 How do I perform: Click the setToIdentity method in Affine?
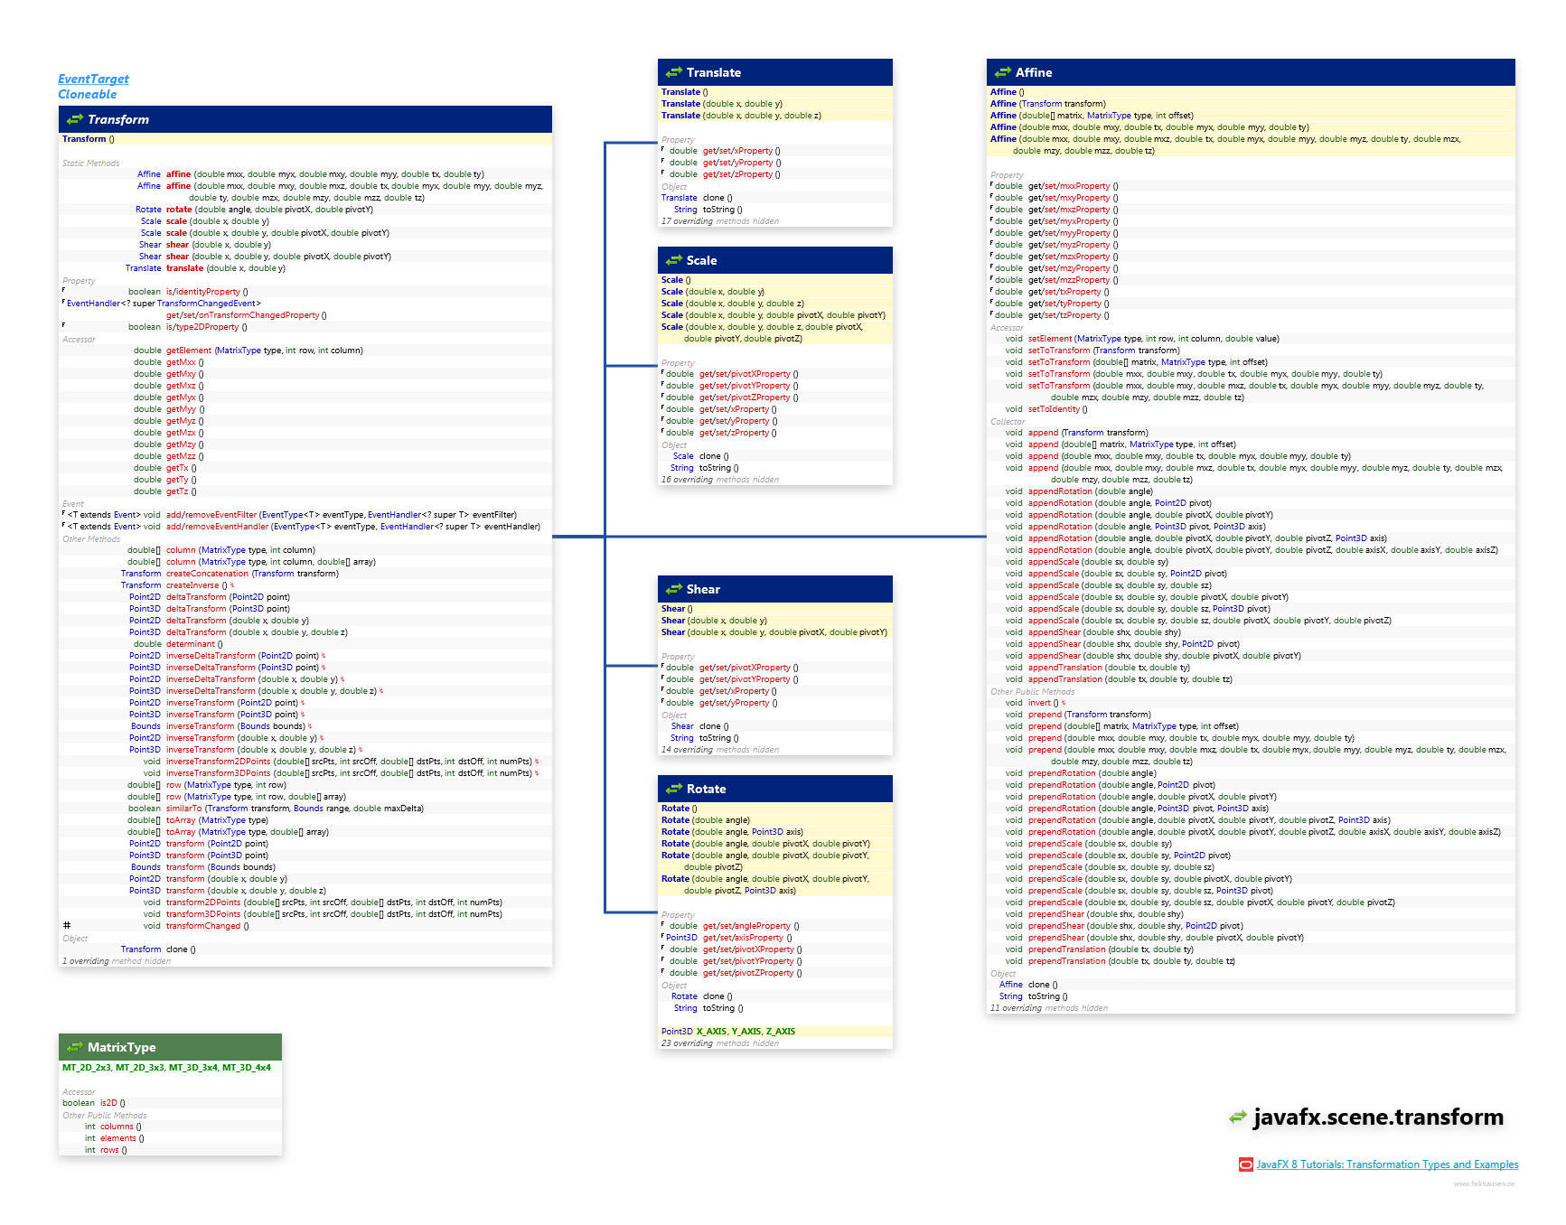tap(1054, 409)
